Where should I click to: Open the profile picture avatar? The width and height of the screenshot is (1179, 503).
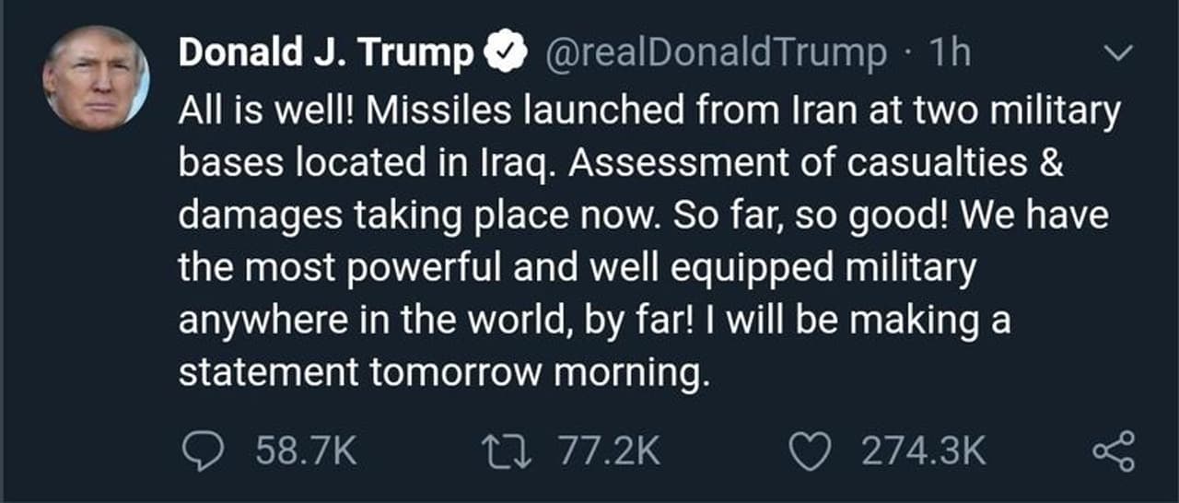(x=96, y=77)
